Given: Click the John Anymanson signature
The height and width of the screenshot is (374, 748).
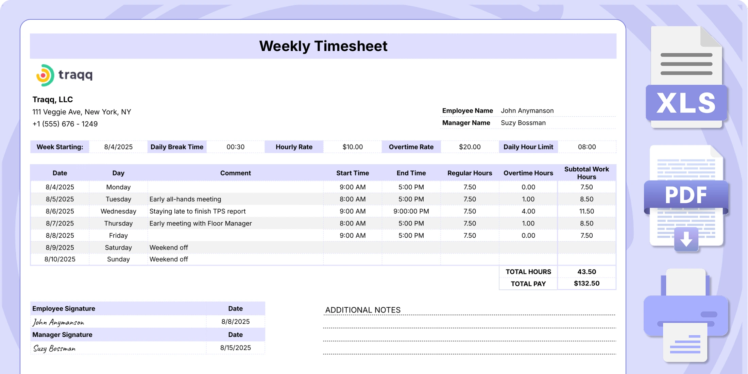Looking at the screenshot, I should 58,322.
